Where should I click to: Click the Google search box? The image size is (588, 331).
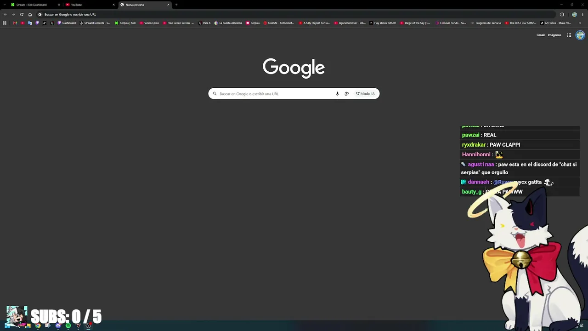(x=294, y=94)
